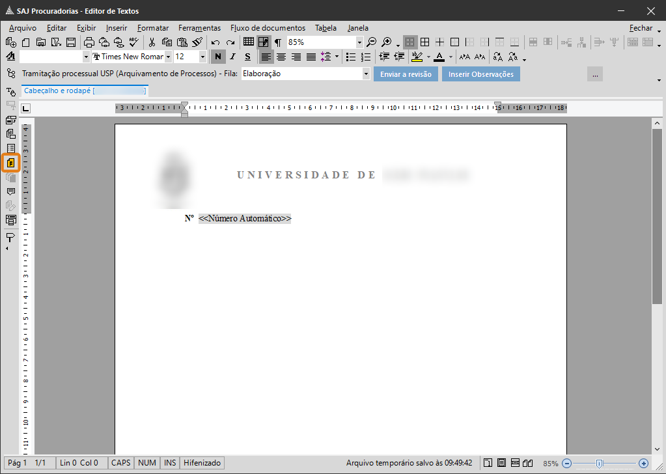This screenshot has height=474, width=666.
Task: Open comments using the speech balloon sidebar icon
Action: coord(11,192)
